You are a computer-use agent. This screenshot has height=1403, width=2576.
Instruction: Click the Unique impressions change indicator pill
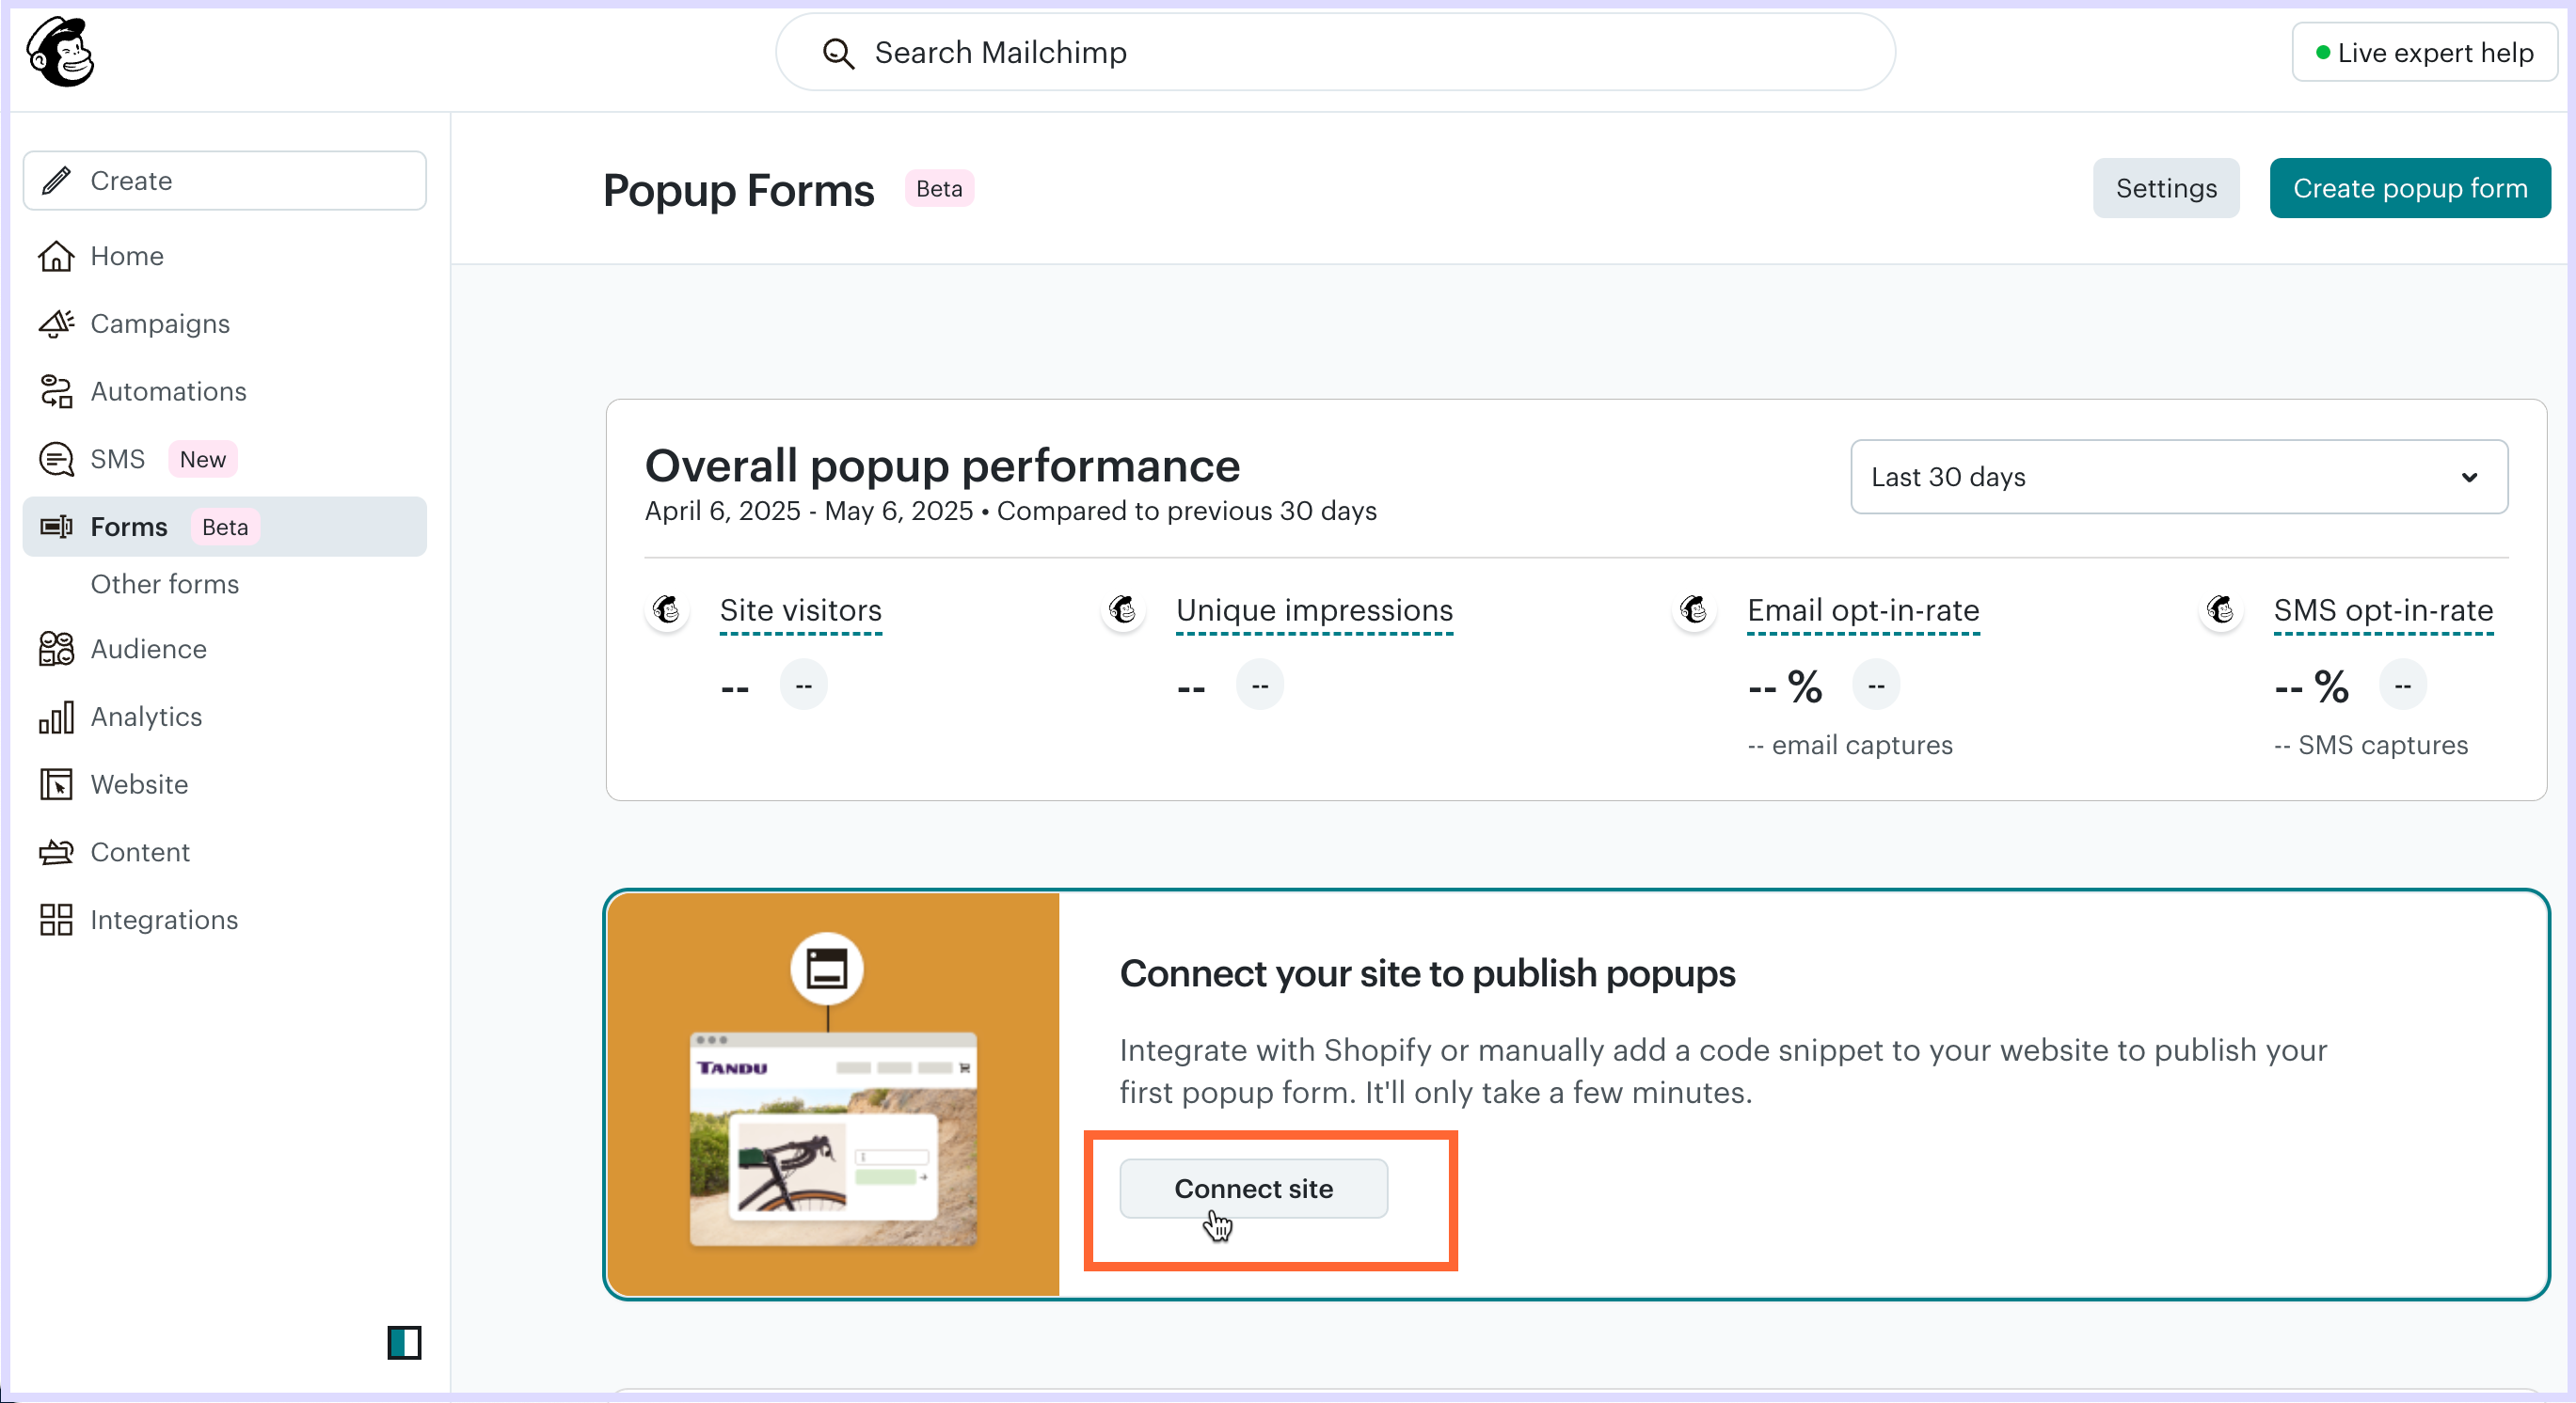(x=1260, y=686)
